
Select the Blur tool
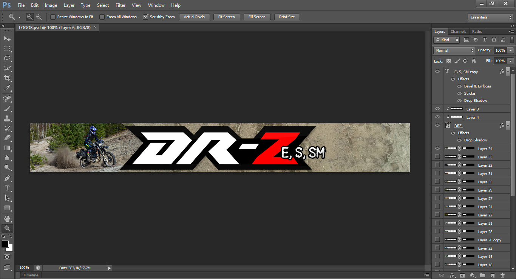click(7, 158)
